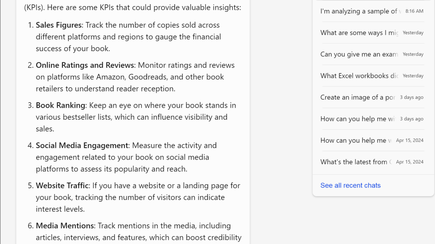
Task: Click the bold "Website Traffic" heading
Action: point(62,186)
